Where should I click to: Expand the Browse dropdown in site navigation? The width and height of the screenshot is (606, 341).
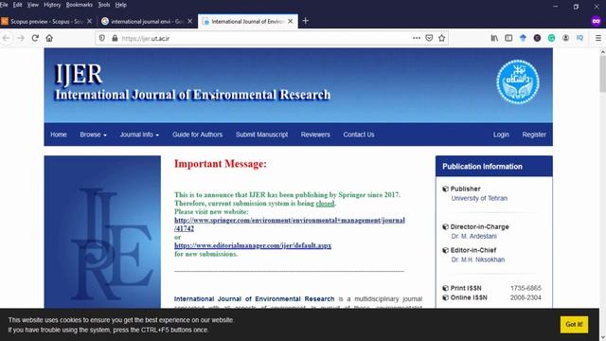click(93, 135)
